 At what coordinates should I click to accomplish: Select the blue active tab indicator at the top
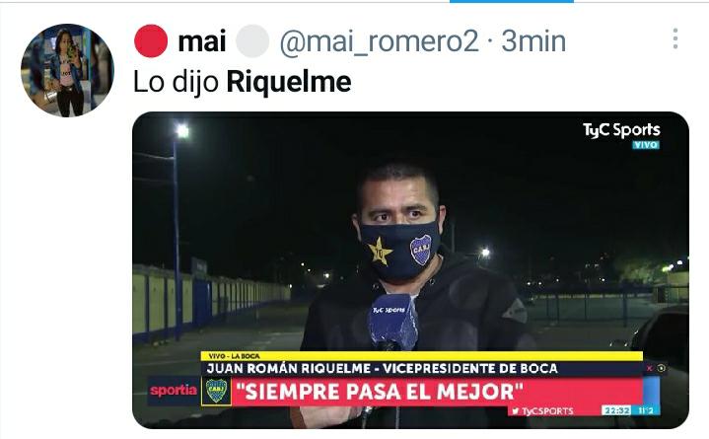(x=512, y=1)
